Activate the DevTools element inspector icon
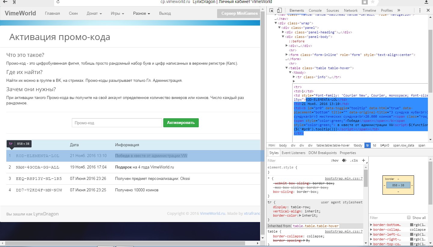 pyautogui.click(x=271, y=10)
